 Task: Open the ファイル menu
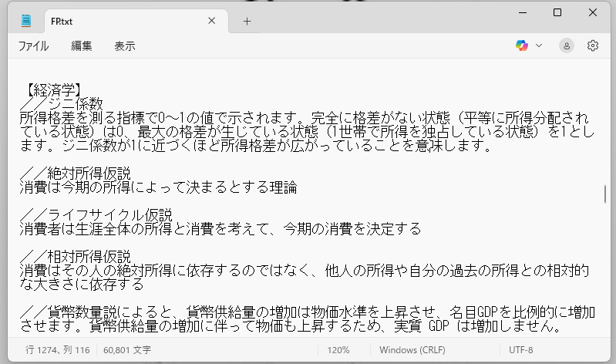click(33, 46)
